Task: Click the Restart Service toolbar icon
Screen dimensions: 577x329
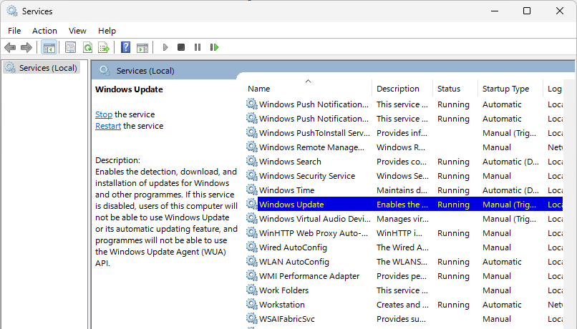Action: [x=214, y=47]
